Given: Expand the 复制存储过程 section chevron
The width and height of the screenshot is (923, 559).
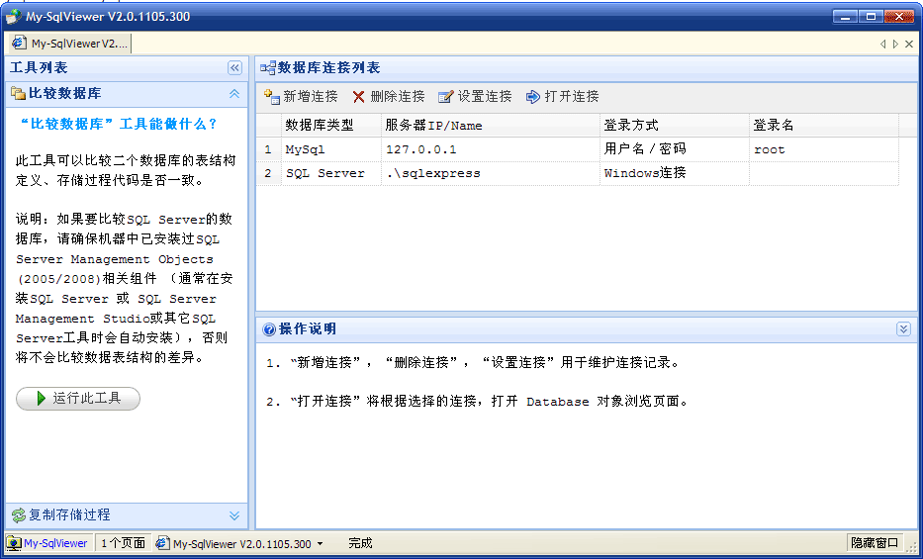Looking at the screenshot, I should (x=234, y=515).
